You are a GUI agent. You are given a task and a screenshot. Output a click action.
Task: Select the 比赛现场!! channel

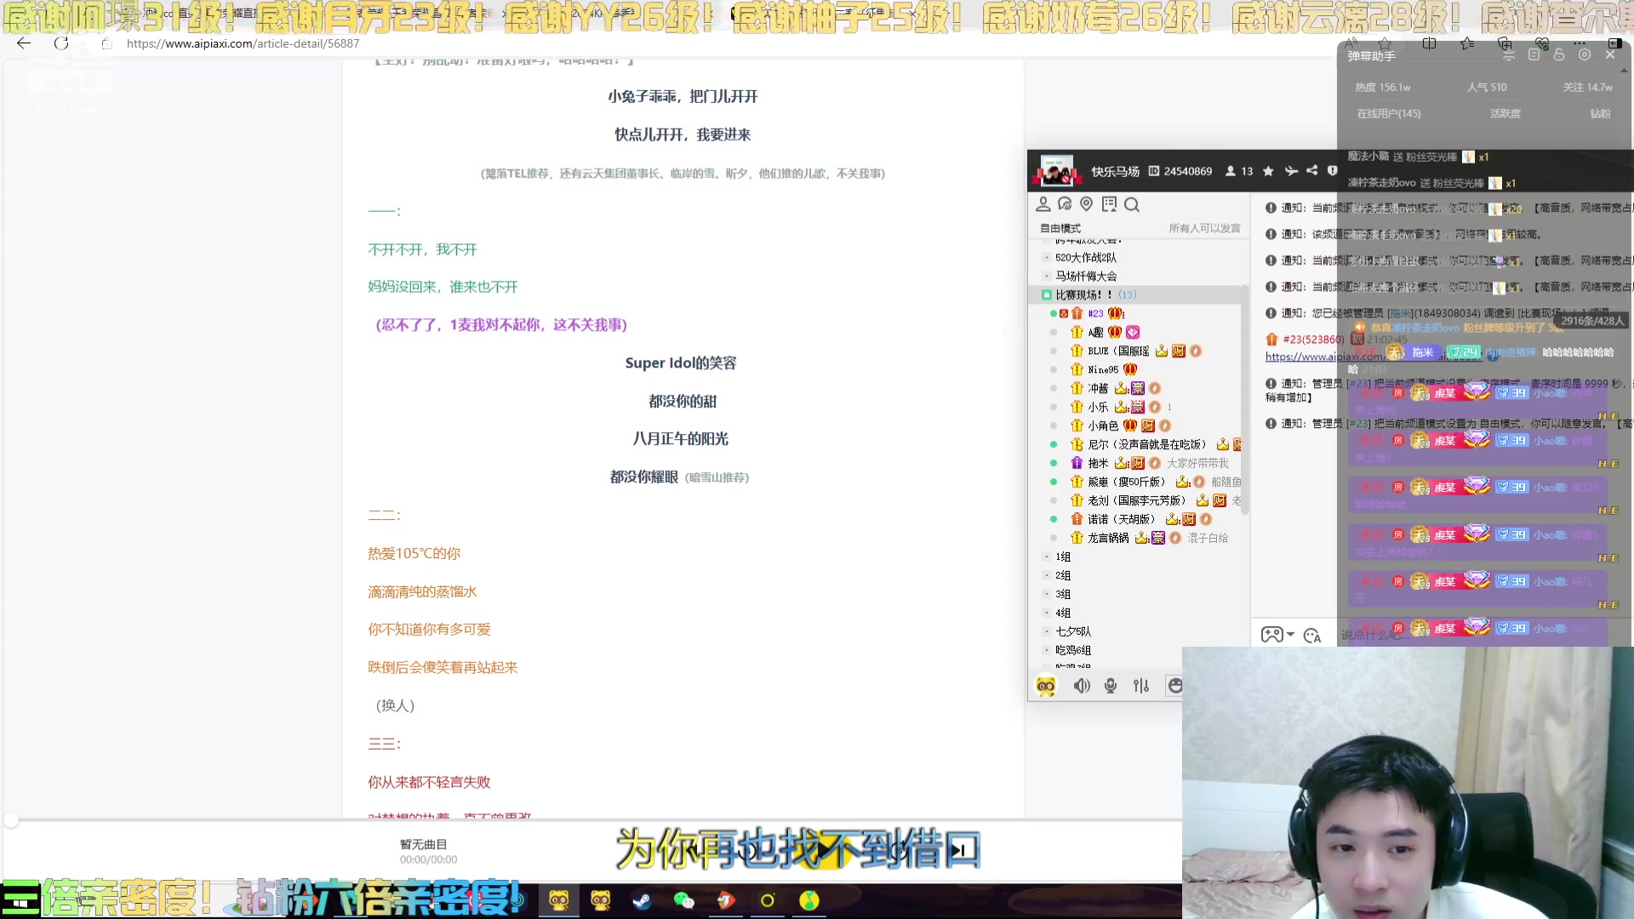pos(1083,295)
